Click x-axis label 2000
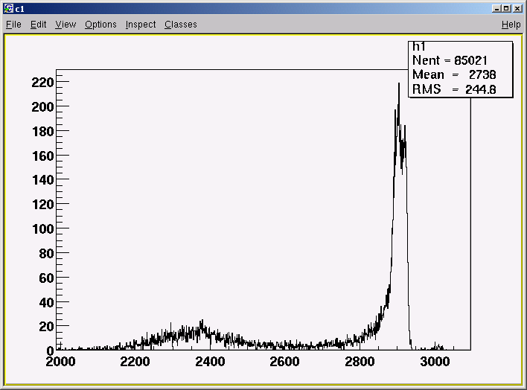 click(60, 362)
